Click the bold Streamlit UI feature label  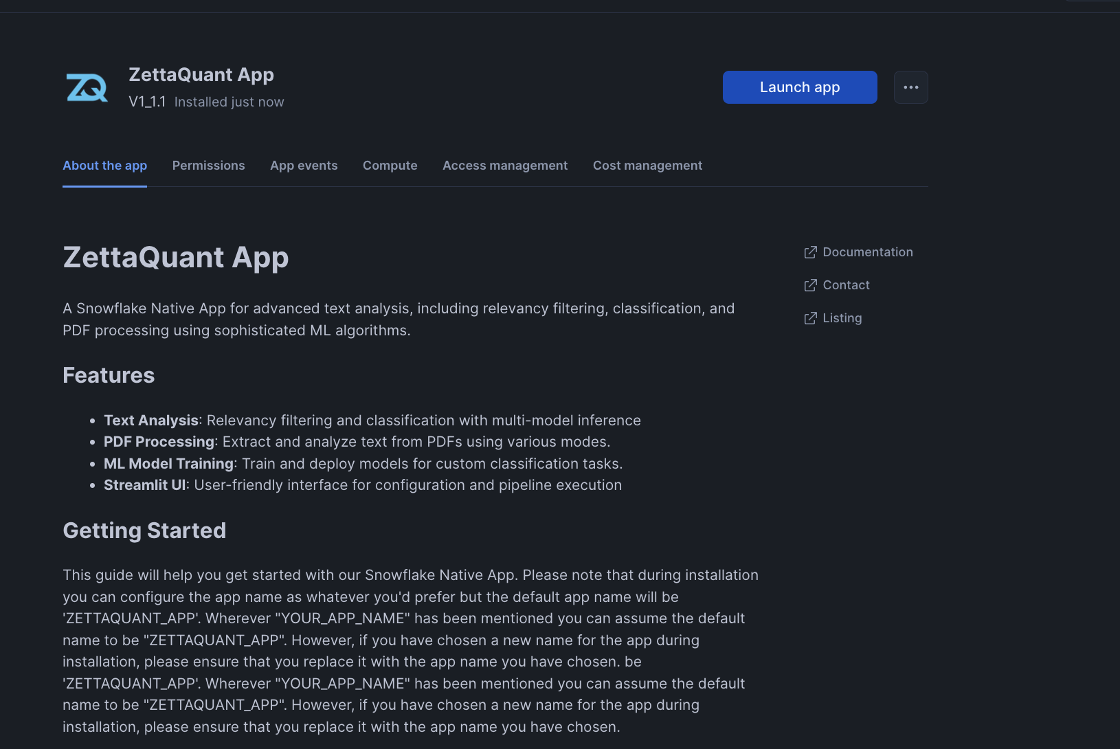(x=144, y=485)
